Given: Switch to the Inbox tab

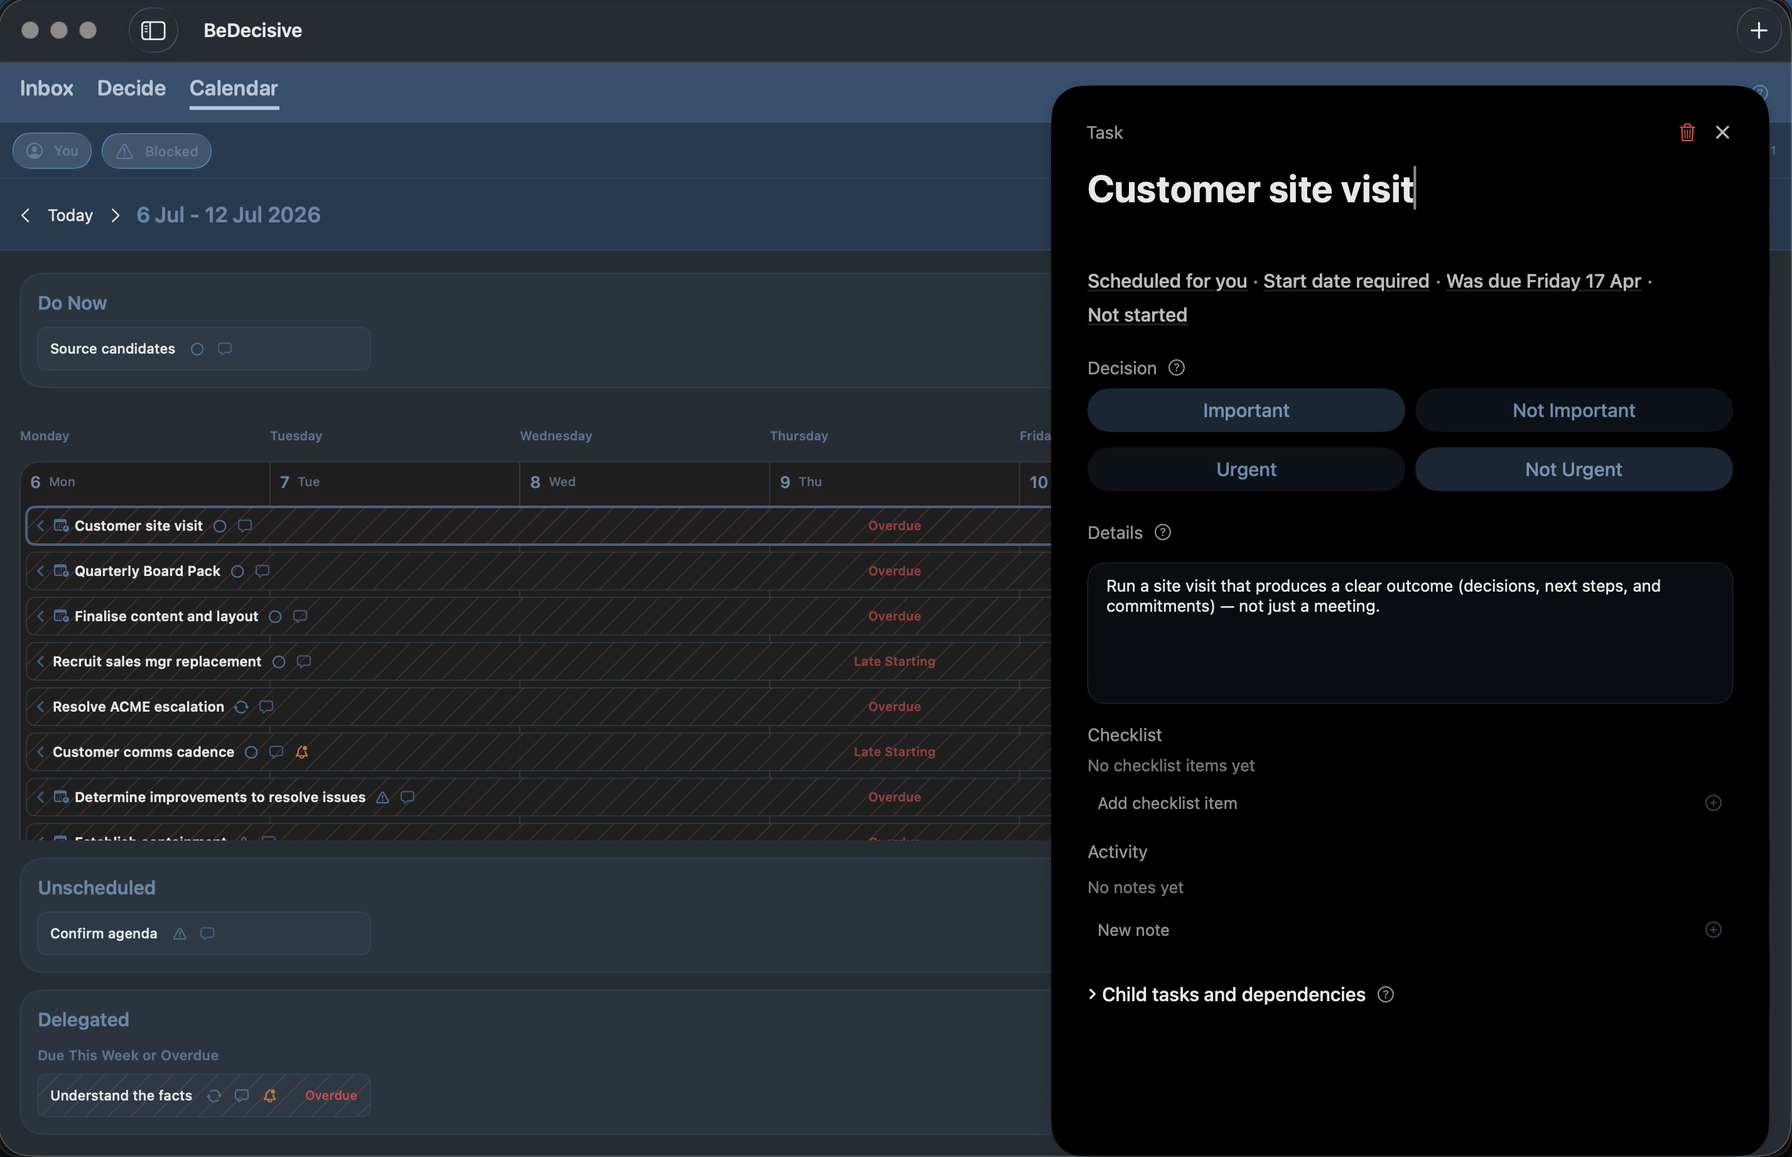Looking at the screenshot, I should coord(46,89).
